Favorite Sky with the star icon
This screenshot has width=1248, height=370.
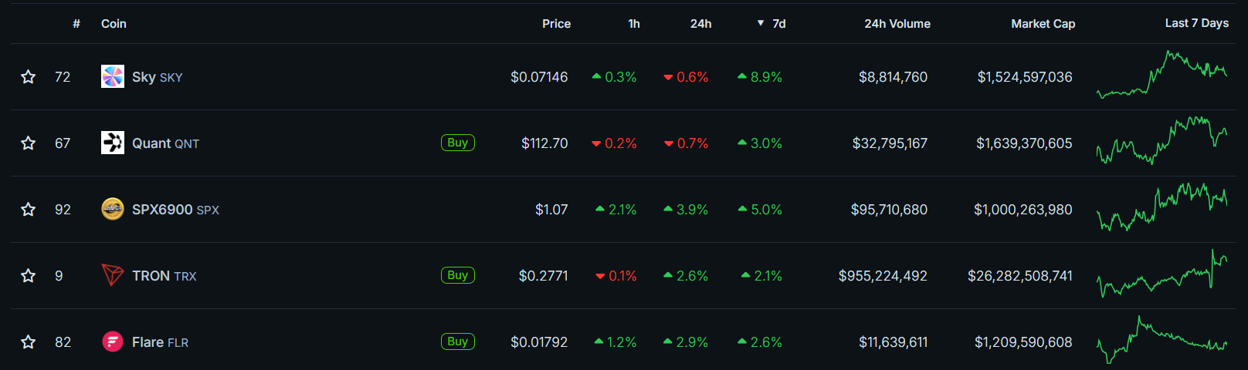pos(29,76)
